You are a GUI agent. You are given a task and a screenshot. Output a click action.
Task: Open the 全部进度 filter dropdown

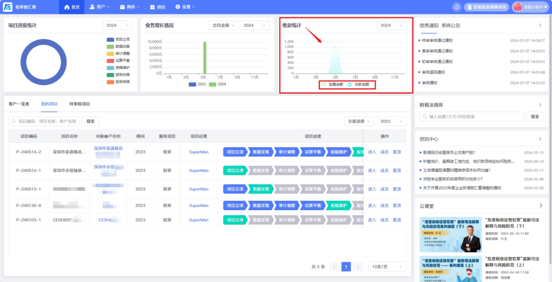coord(359,121)
